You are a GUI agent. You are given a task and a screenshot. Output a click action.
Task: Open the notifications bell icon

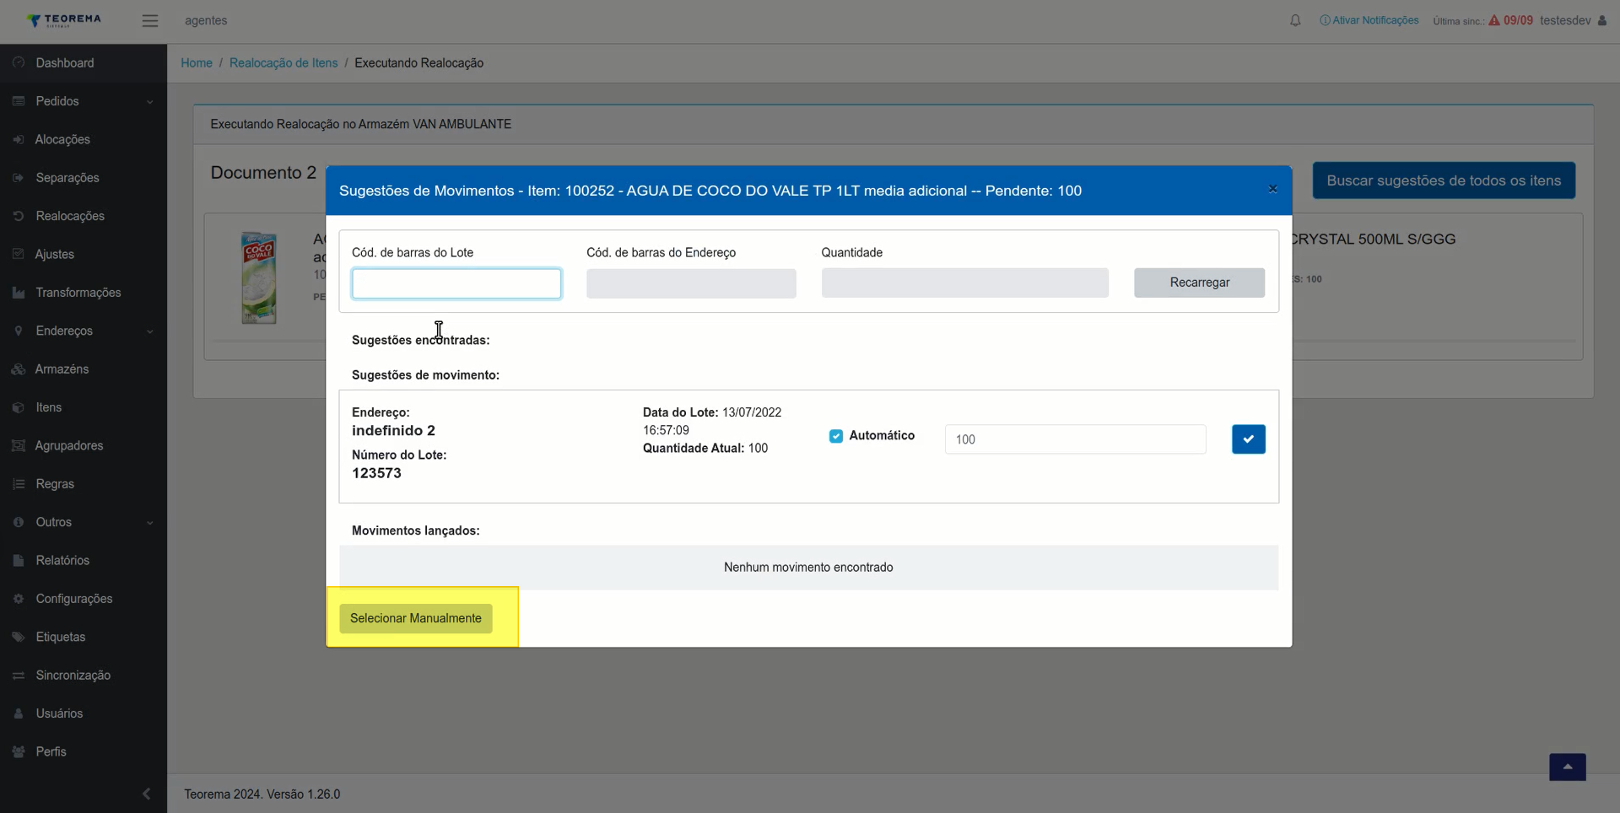pyautogui.click(x=1295, y=20)
